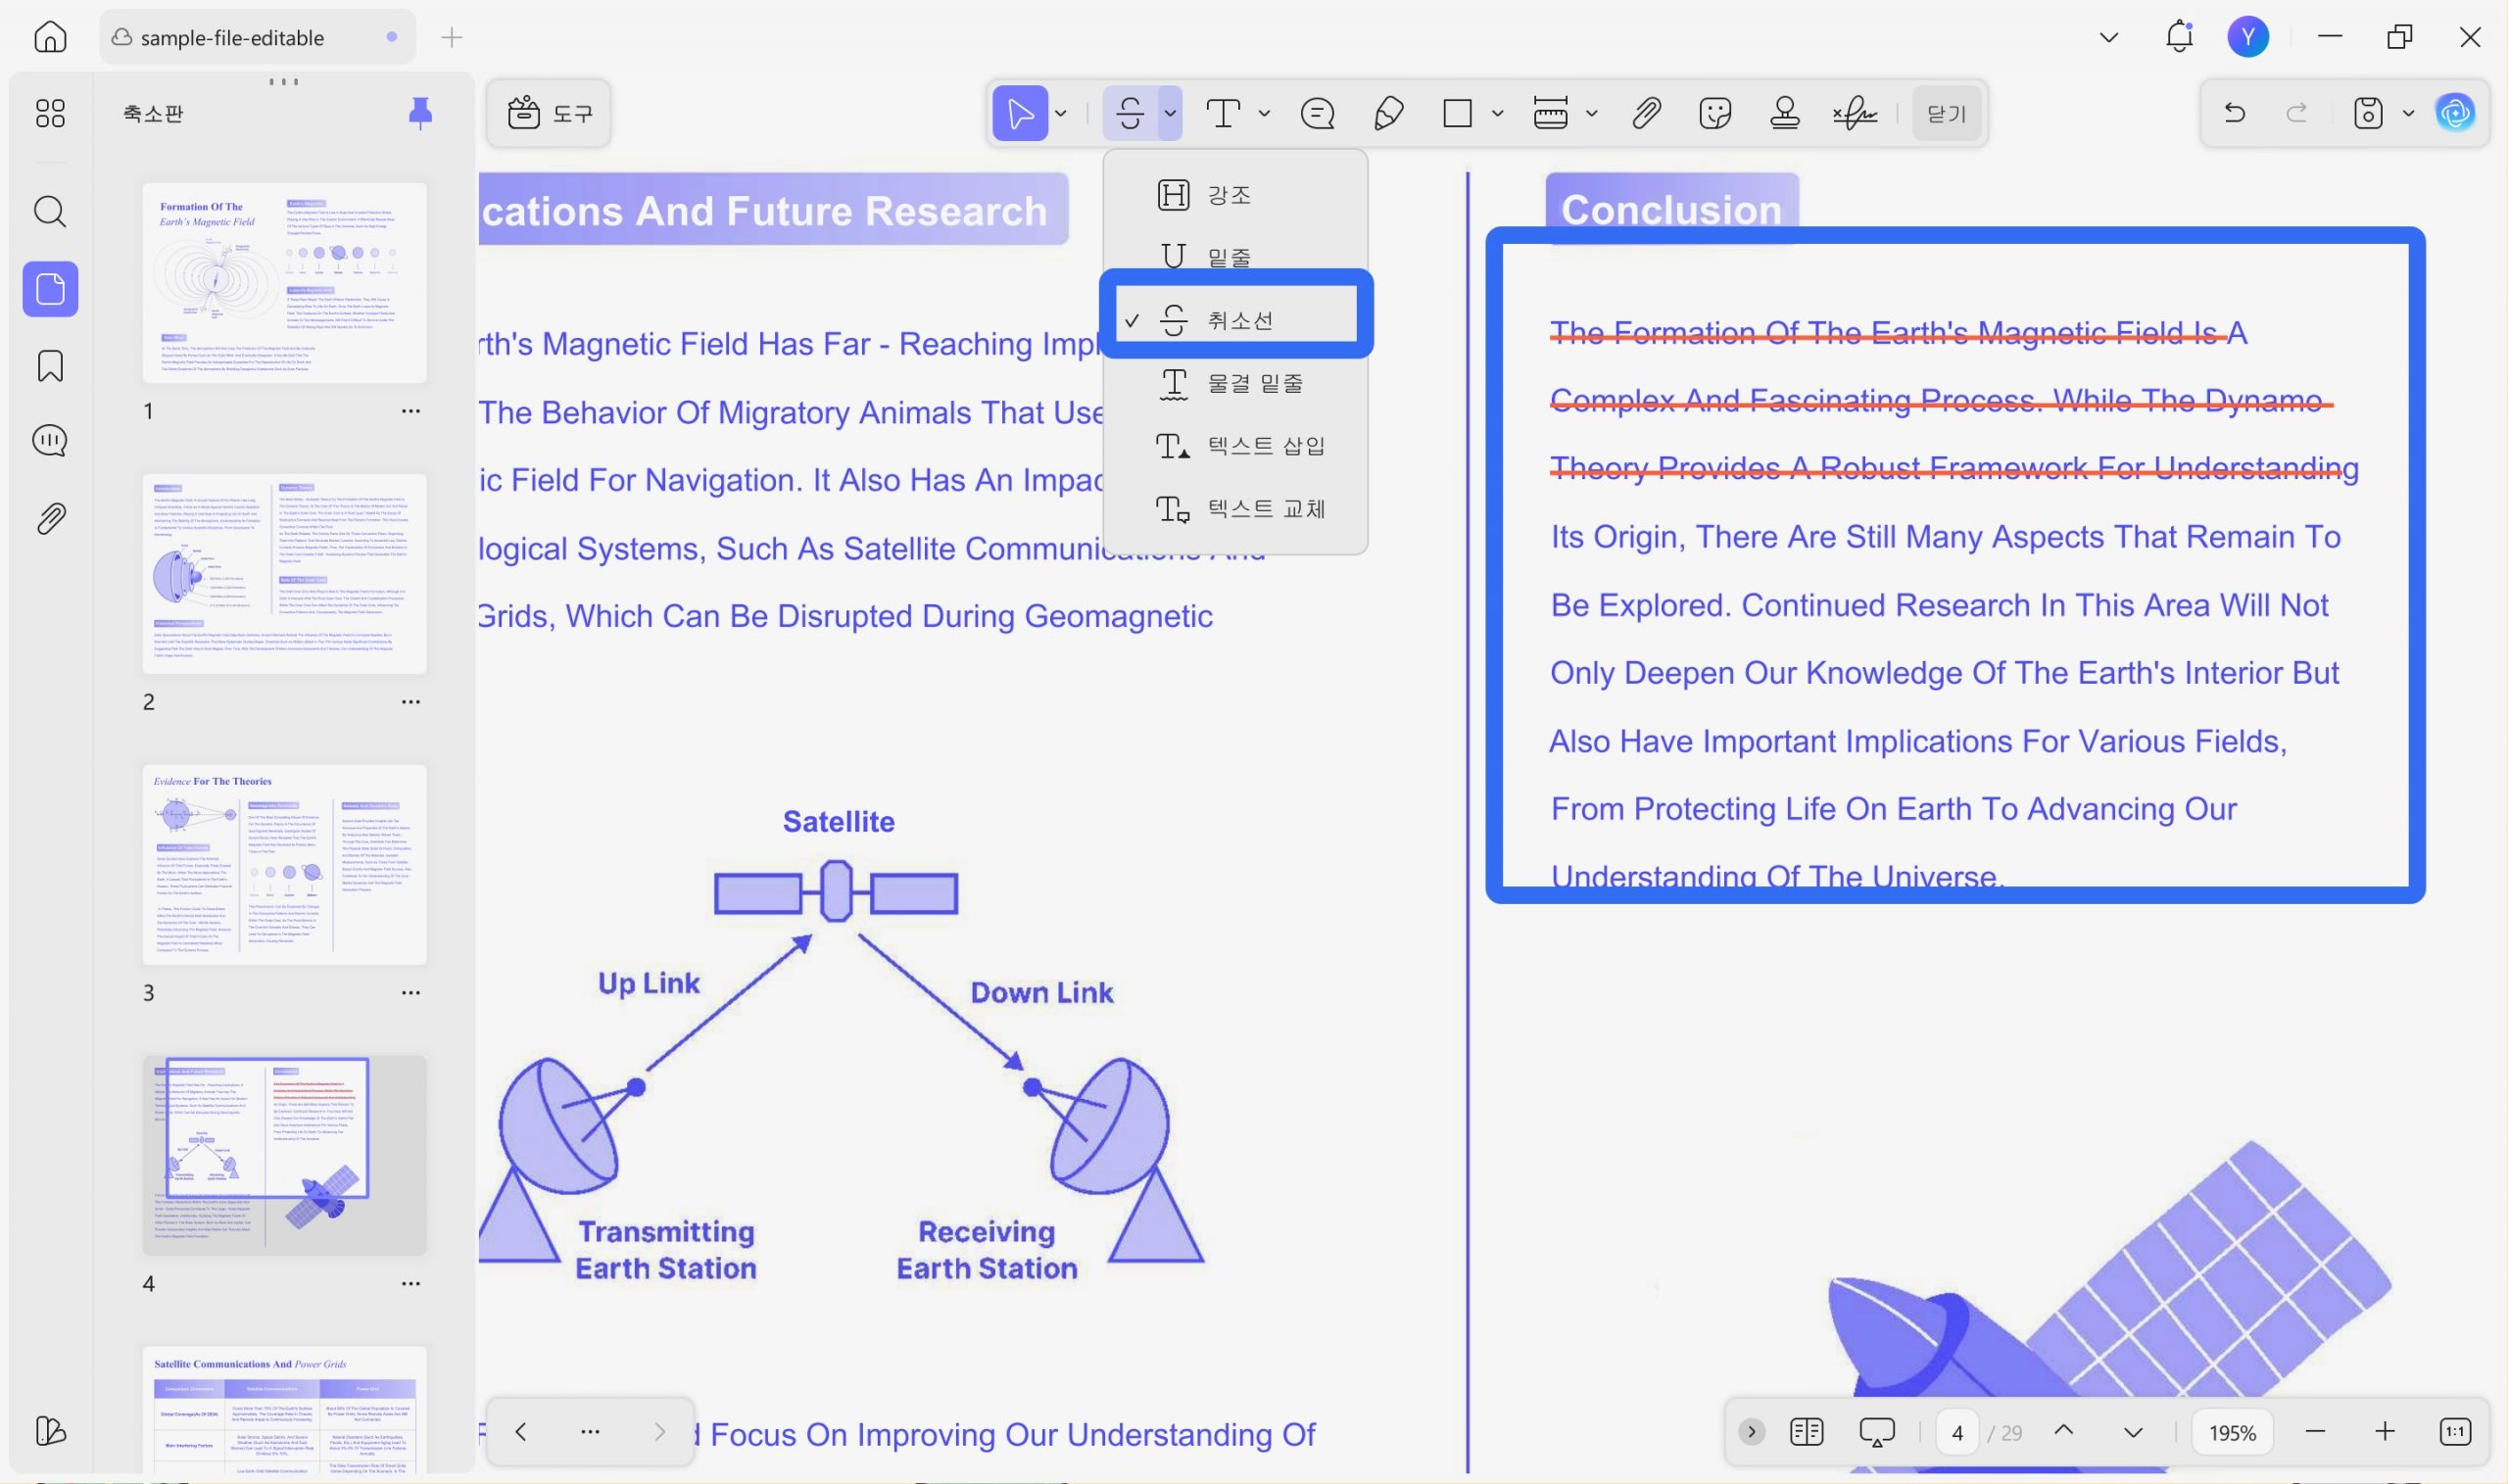
Task: Expand the save options dropdown
Action: [2408, 113]
